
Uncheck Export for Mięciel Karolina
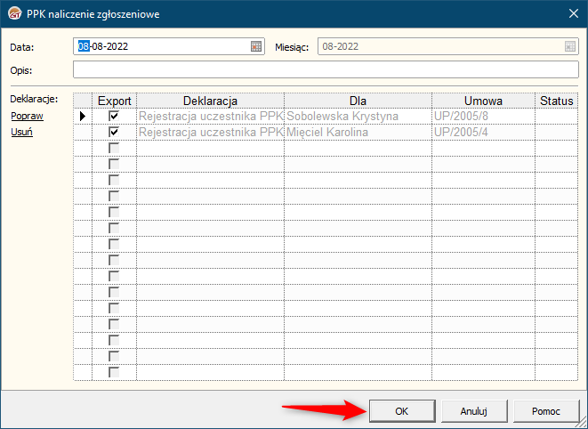pyautogui.click(x=114, y=132)
